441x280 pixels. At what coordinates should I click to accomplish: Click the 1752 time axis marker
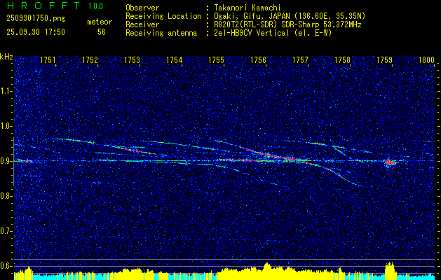click(x=90, y=60)
